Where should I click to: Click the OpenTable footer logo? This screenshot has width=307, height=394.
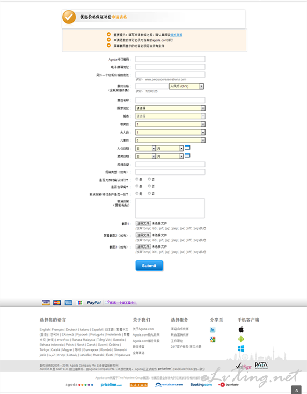coord(229,385)
